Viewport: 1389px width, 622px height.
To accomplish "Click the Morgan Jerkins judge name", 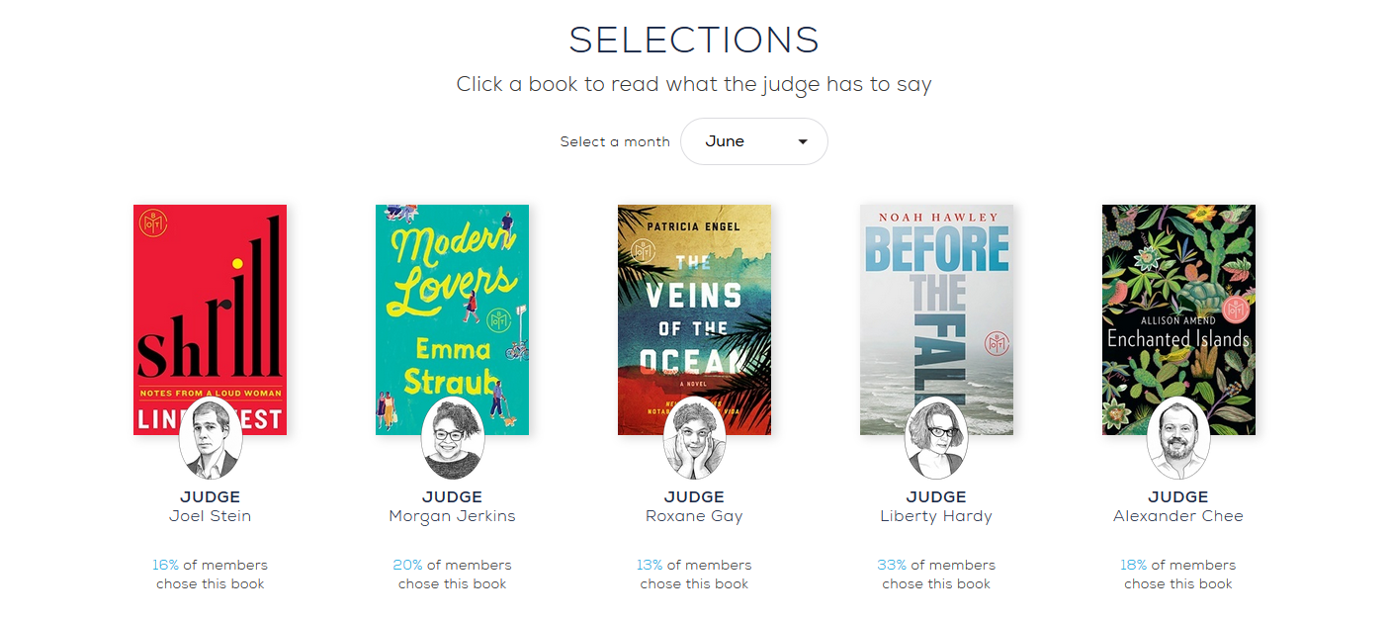I will [x=453, y=516].
